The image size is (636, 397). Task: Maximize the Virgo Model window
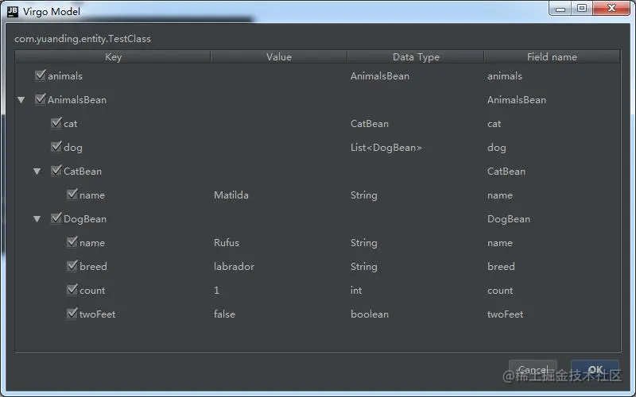coord(582,9)
